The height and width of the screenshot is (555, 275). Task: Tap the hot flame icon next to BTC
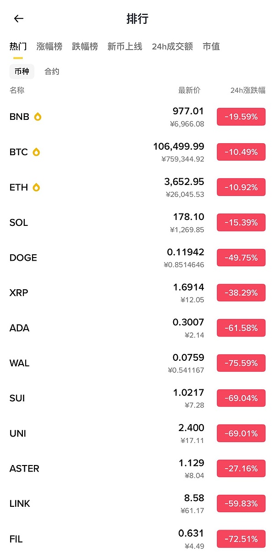coord(36,152)
